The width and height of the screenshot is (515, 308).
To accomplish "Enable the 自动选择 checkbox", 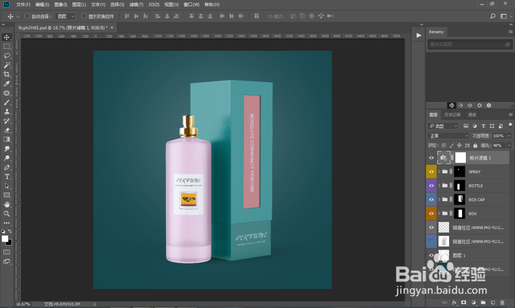I will [27, 16].
